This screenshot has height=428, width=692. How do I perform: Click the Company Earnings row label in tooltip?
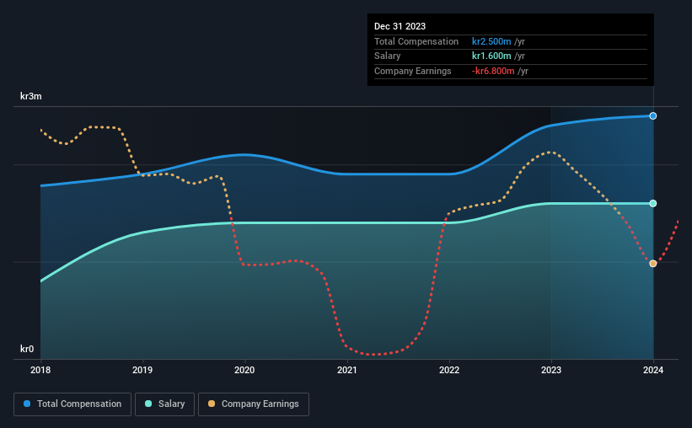coord(413,71)
